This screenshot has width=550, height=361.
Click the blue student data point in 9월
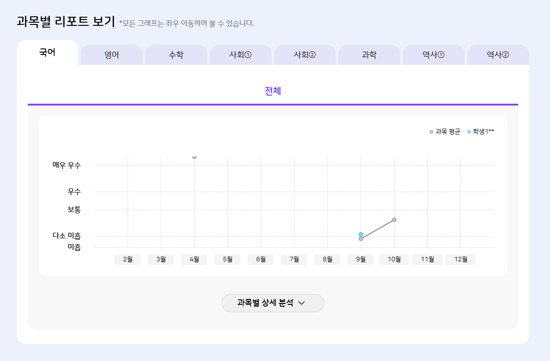(361, 234)
